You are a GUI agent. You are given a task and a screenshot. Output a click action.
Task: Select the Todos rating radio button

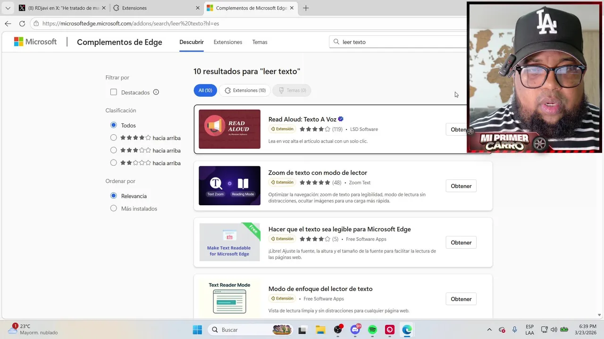113,125
